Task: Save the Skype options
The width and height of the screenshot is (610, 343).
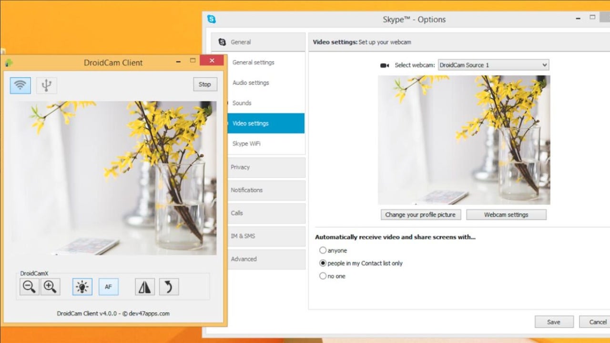Action: (x=553, y=322)
